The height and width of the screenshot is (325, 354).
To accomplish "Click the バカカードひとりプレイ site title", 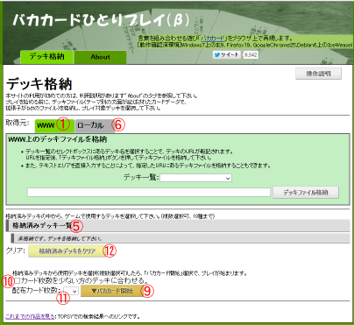I will click(x=101, y=20).
